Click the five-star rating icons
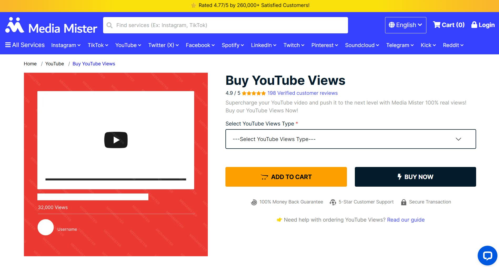 click(x=254, y=93)
